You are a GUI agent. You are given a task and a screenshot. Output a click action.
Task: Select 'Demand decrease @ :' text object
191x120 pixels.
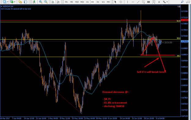[x=116, y=92]
